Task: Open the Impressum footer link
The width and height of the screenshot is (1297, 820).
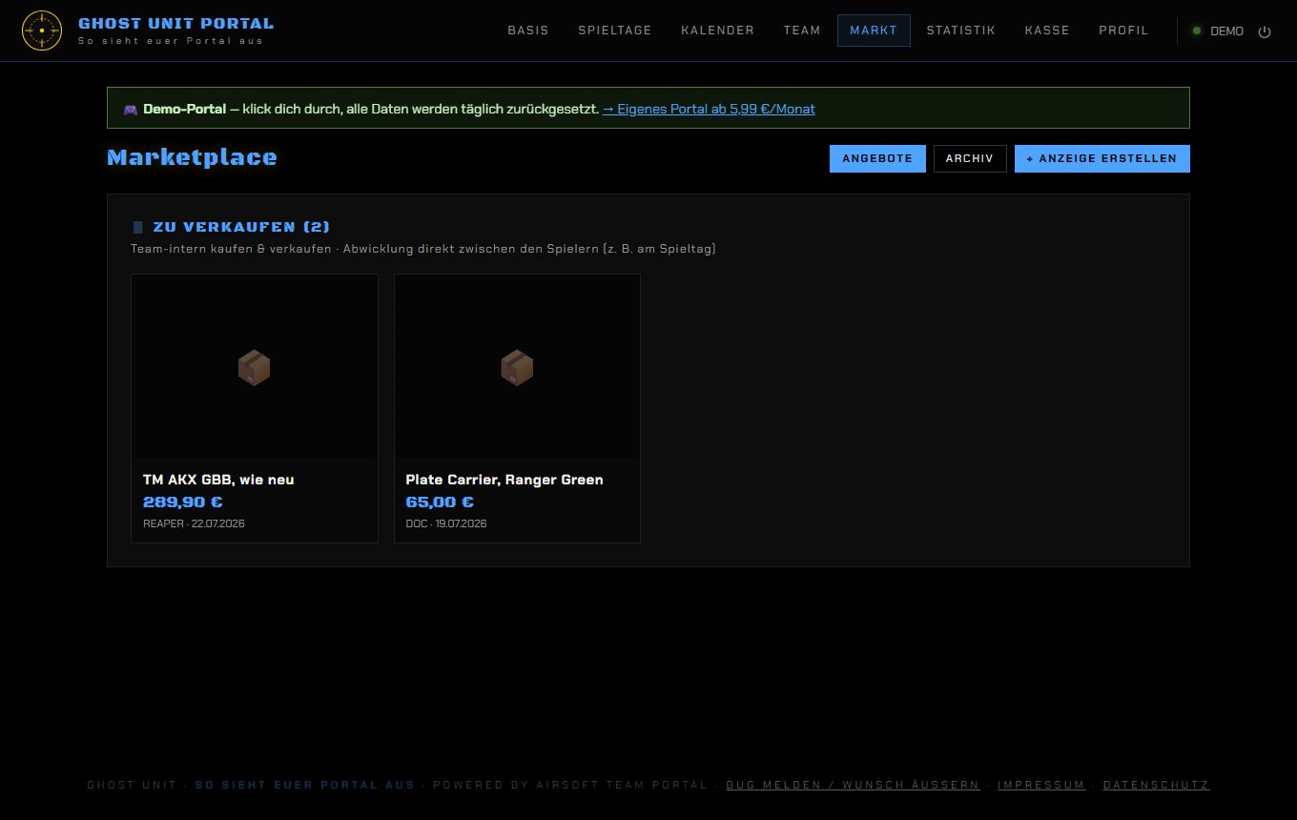Action: click(1041, 785)
